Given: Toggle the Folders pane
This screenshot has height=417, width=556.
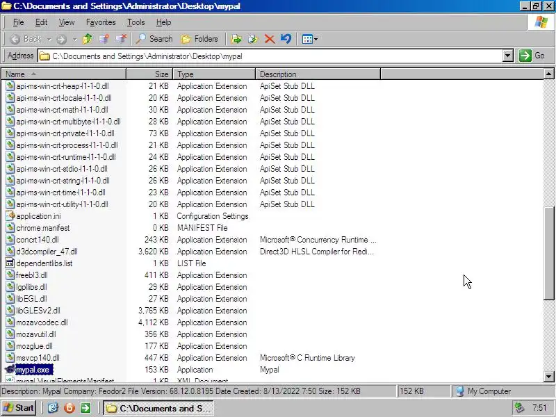Looking at the screenshot, I should 199,39.
